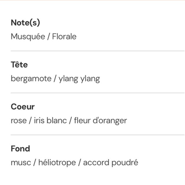Screen dimensions: 185x185
Task: Click the Coeur heading
Action: pyautogui.click(x=23, y=107)
